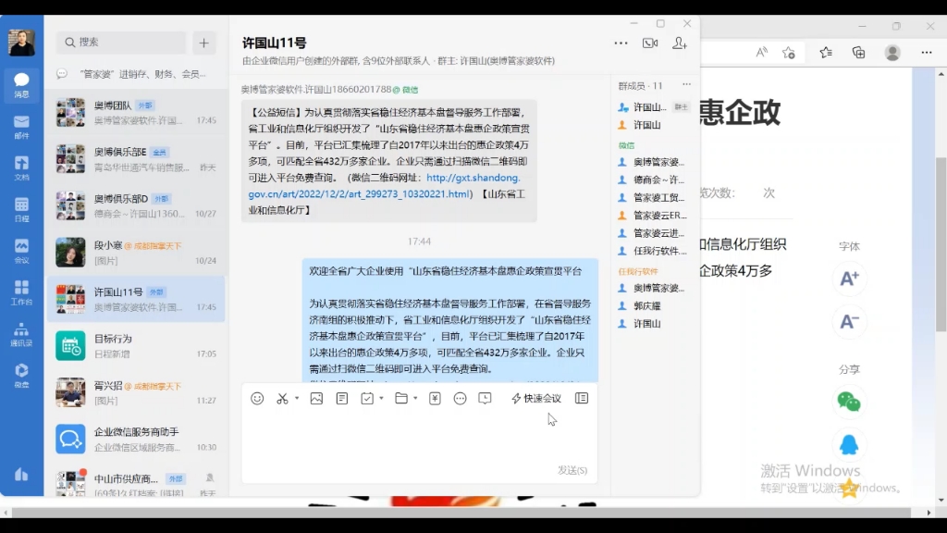Send a red packet with the ¥ icon

(434, 398)
